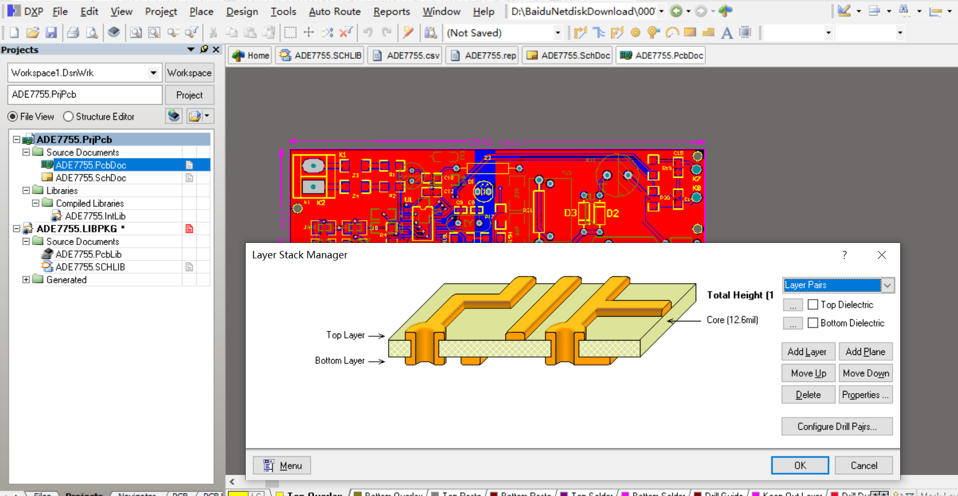The image size is (958, 496).
Task: Click the Bottom Overlay layer color swatch
Action: click(x=358, y=494)
